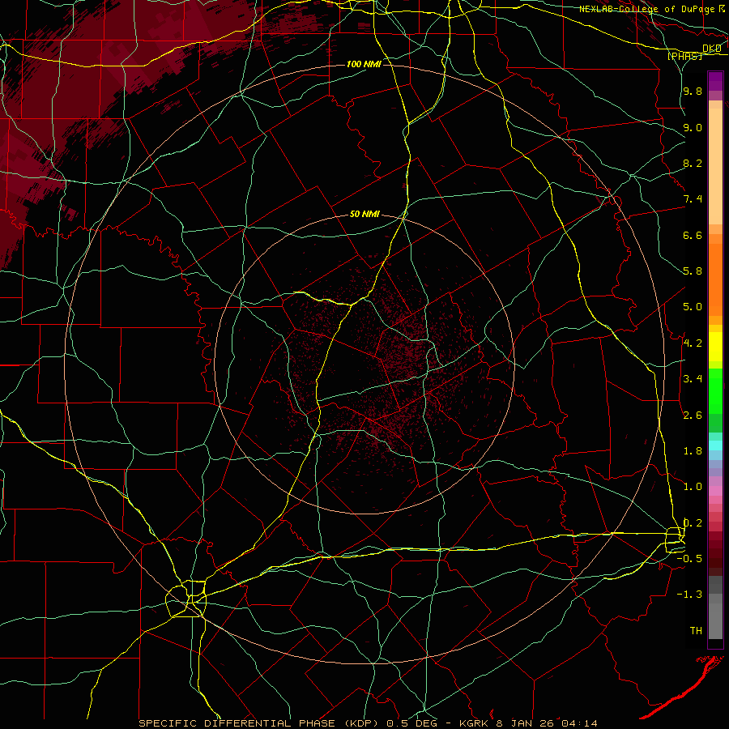Click the TH threshold label on the scale
The height and width of the screenshot is (729, 729).
pos(696,631)
